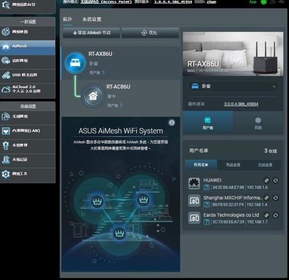
Task: Click MAC address 2C:73:60:E6:A7:24
Action: [228, 222]
